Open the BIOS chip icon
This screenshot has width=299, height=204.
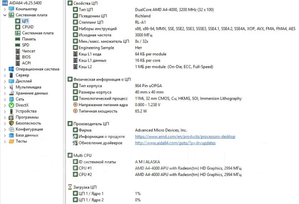coord(18,57)
